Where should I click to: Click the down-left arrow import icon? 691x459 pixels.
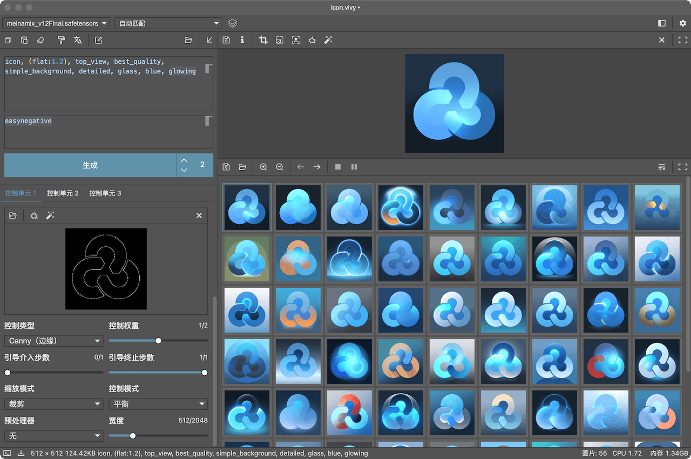[x=209, y=40]
